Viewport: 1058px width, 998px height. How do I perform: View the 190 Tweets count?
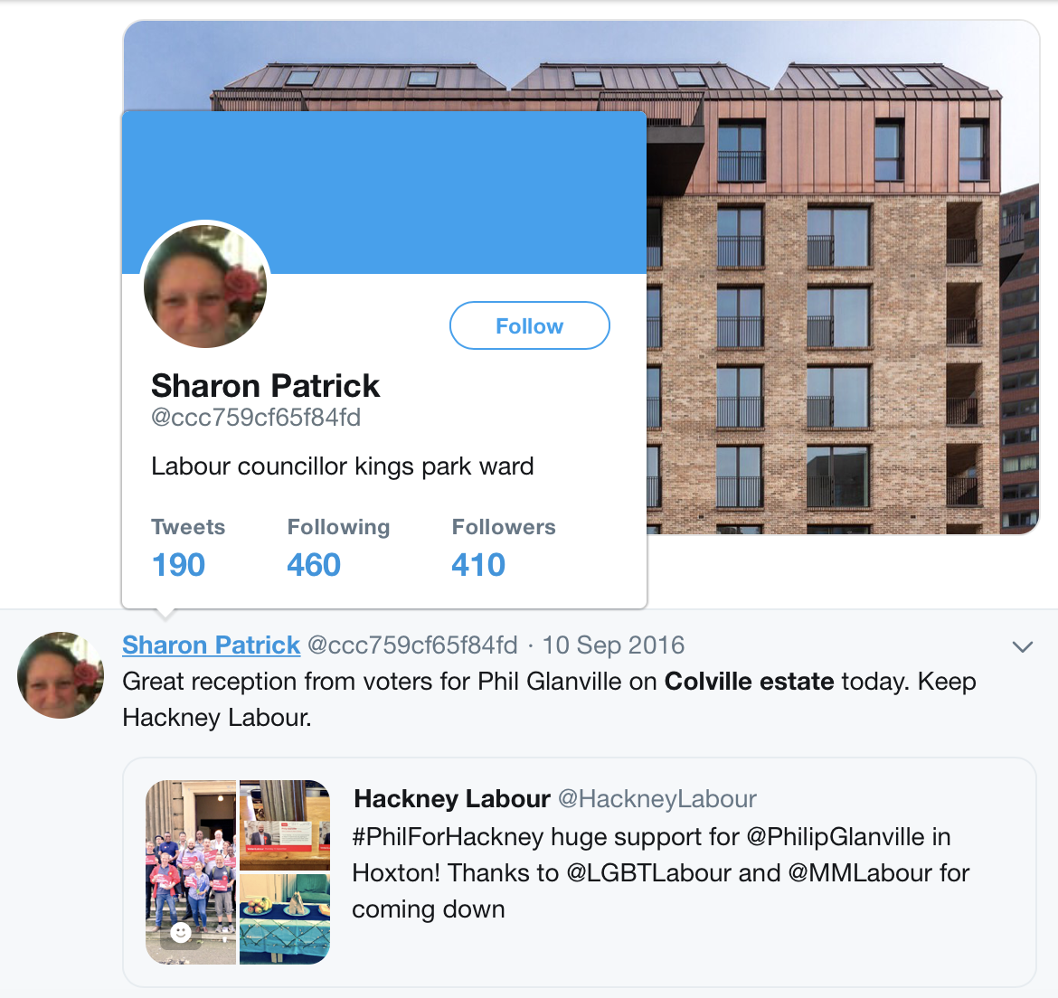click(x=178, y=548)
